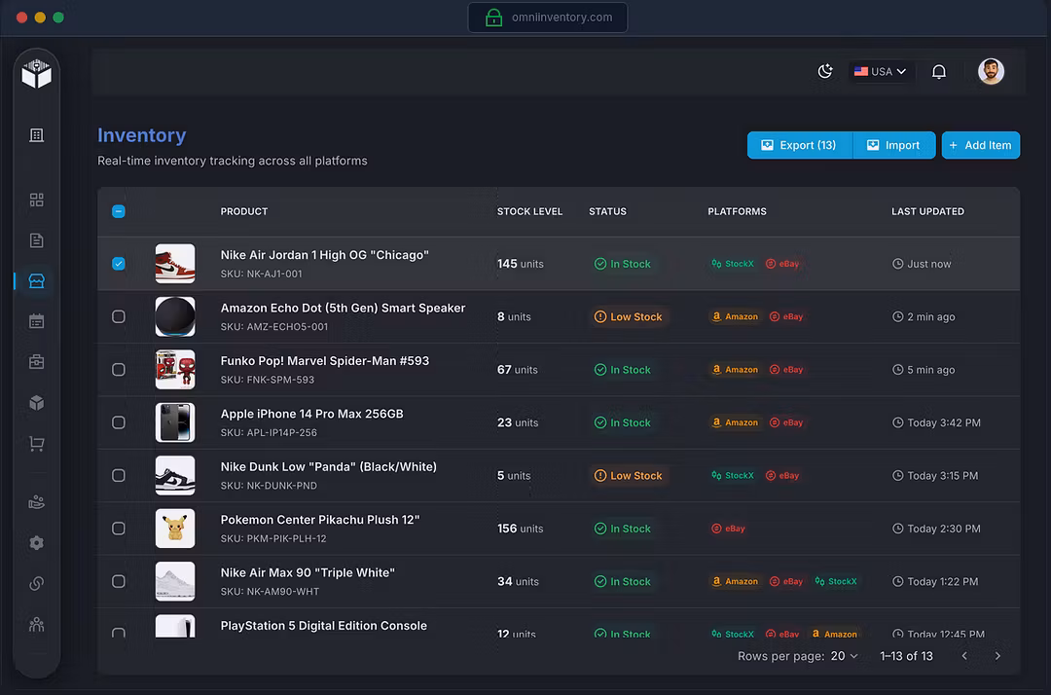Go to next page arrow
1051x695 pixels.
click(997, 656)
